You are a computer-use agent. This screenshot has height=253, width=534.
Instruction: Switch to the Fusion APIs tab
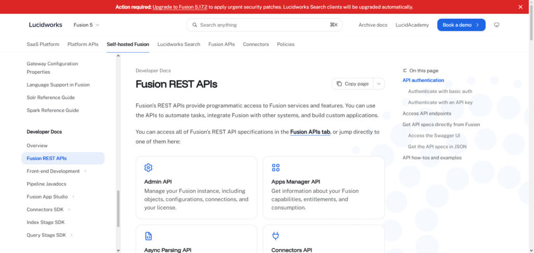[x=221, y=44]
